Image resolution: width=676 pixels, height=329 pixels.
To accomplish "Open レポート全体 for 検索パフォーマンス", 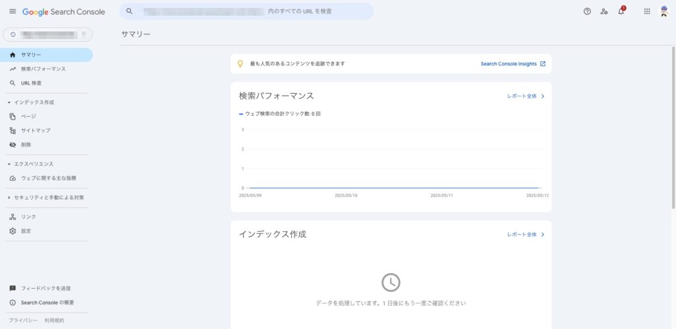I will click(x=525, y=96).
